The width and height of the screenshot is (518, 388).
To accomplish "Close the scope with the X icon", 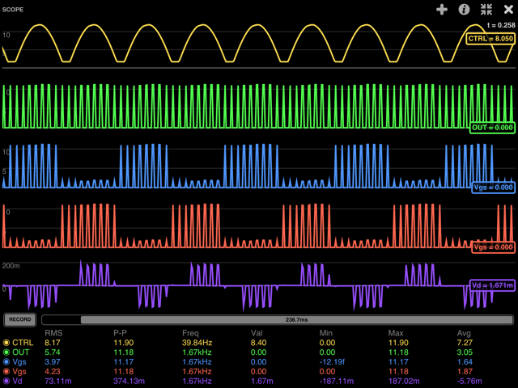I will pos(507,10).
